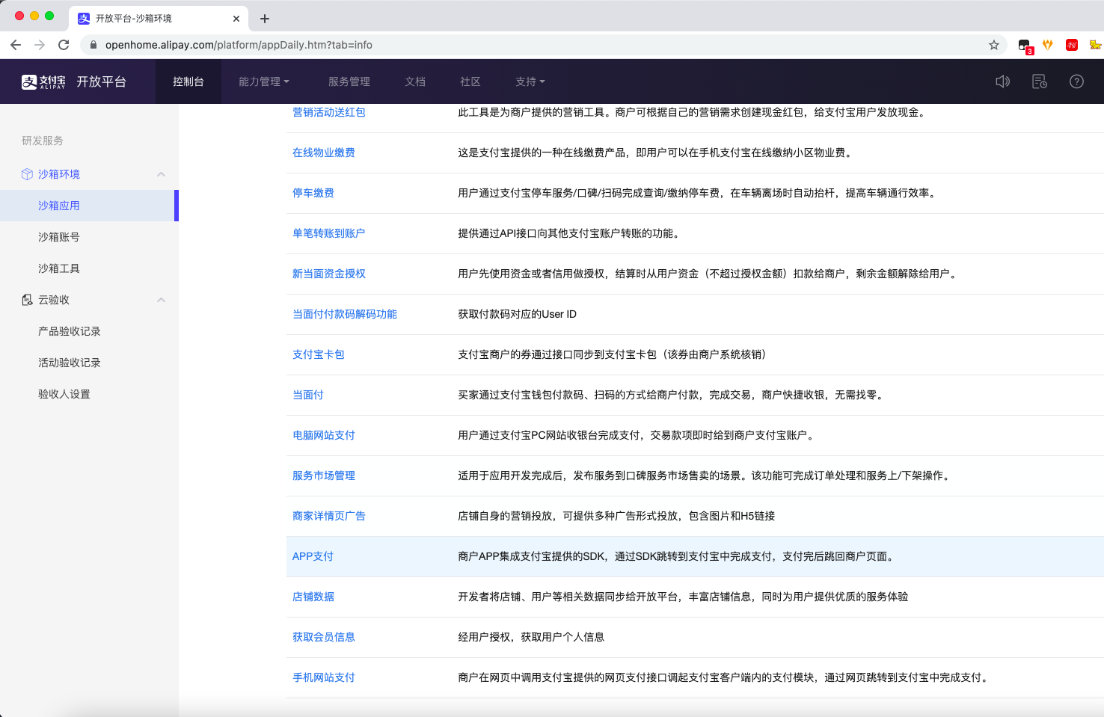
Task: Reload the page using the refresh button
Action: pos(64,45)
